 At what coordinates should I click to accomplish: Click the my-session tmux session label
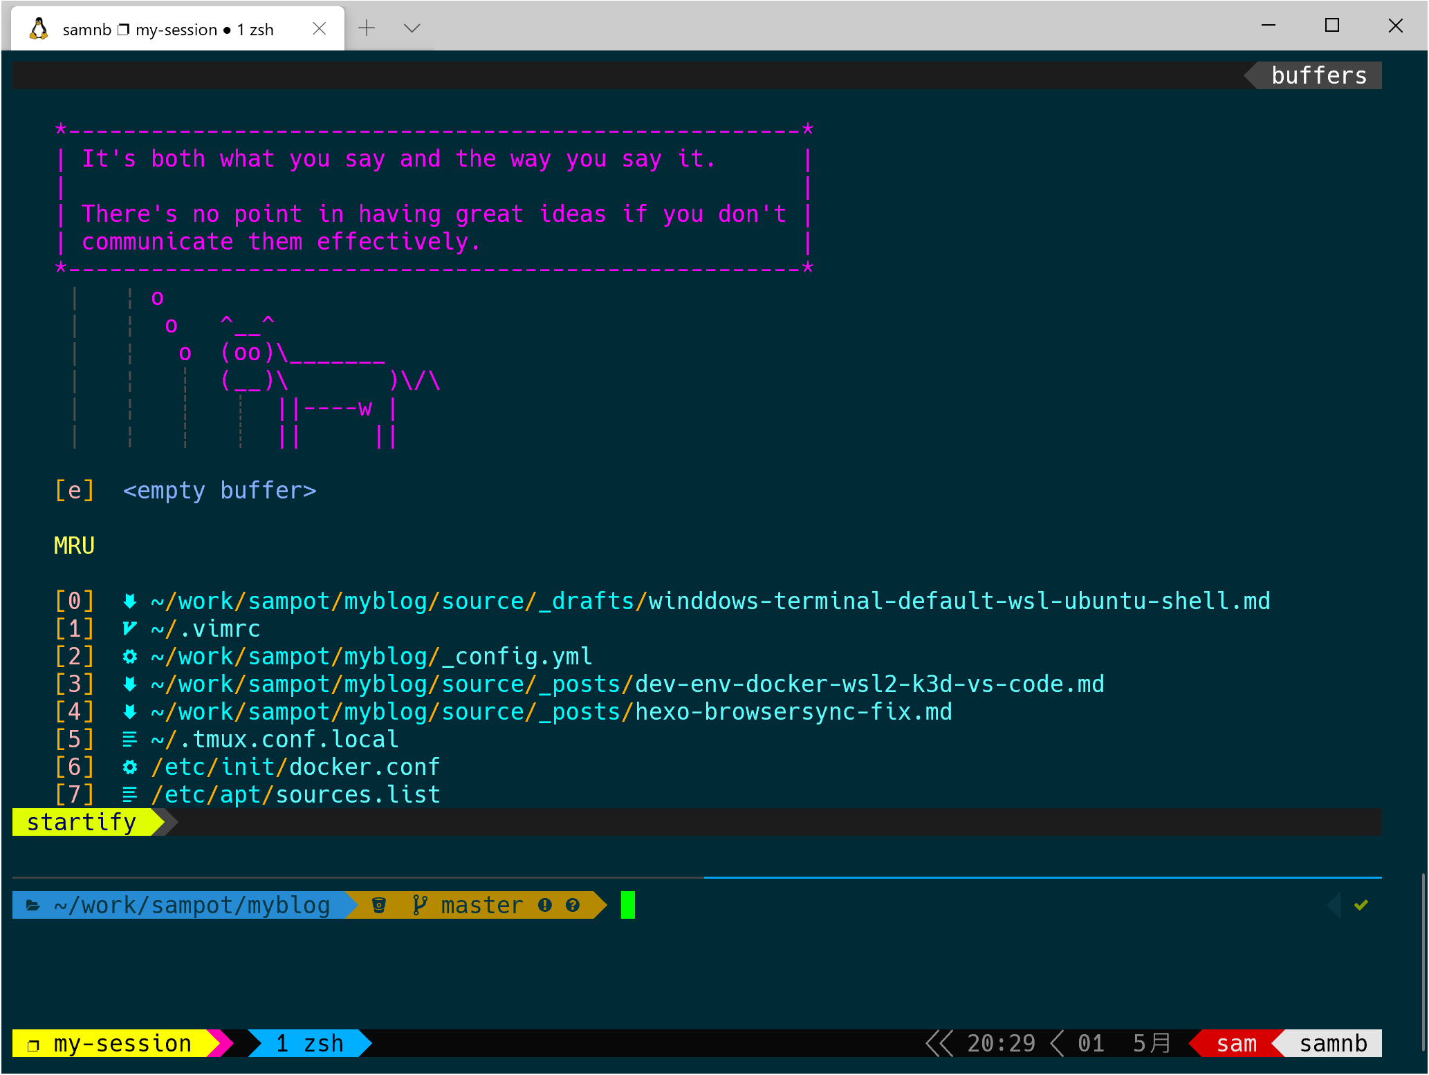pyautogui.click(x=122, y=1043)
